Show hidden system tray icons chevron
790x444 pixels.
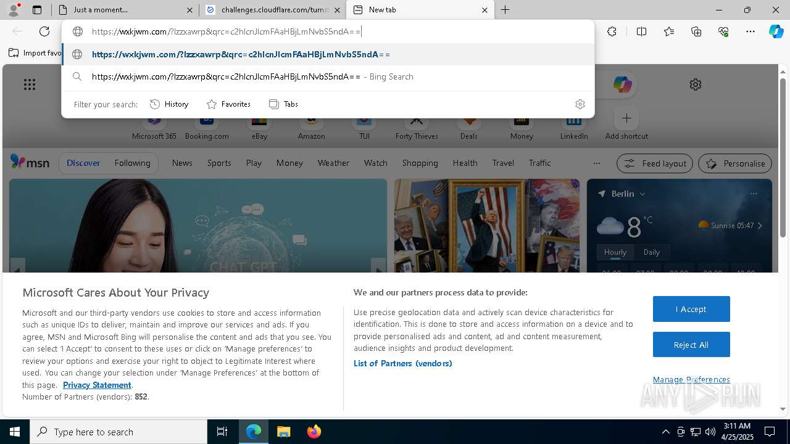665,432
